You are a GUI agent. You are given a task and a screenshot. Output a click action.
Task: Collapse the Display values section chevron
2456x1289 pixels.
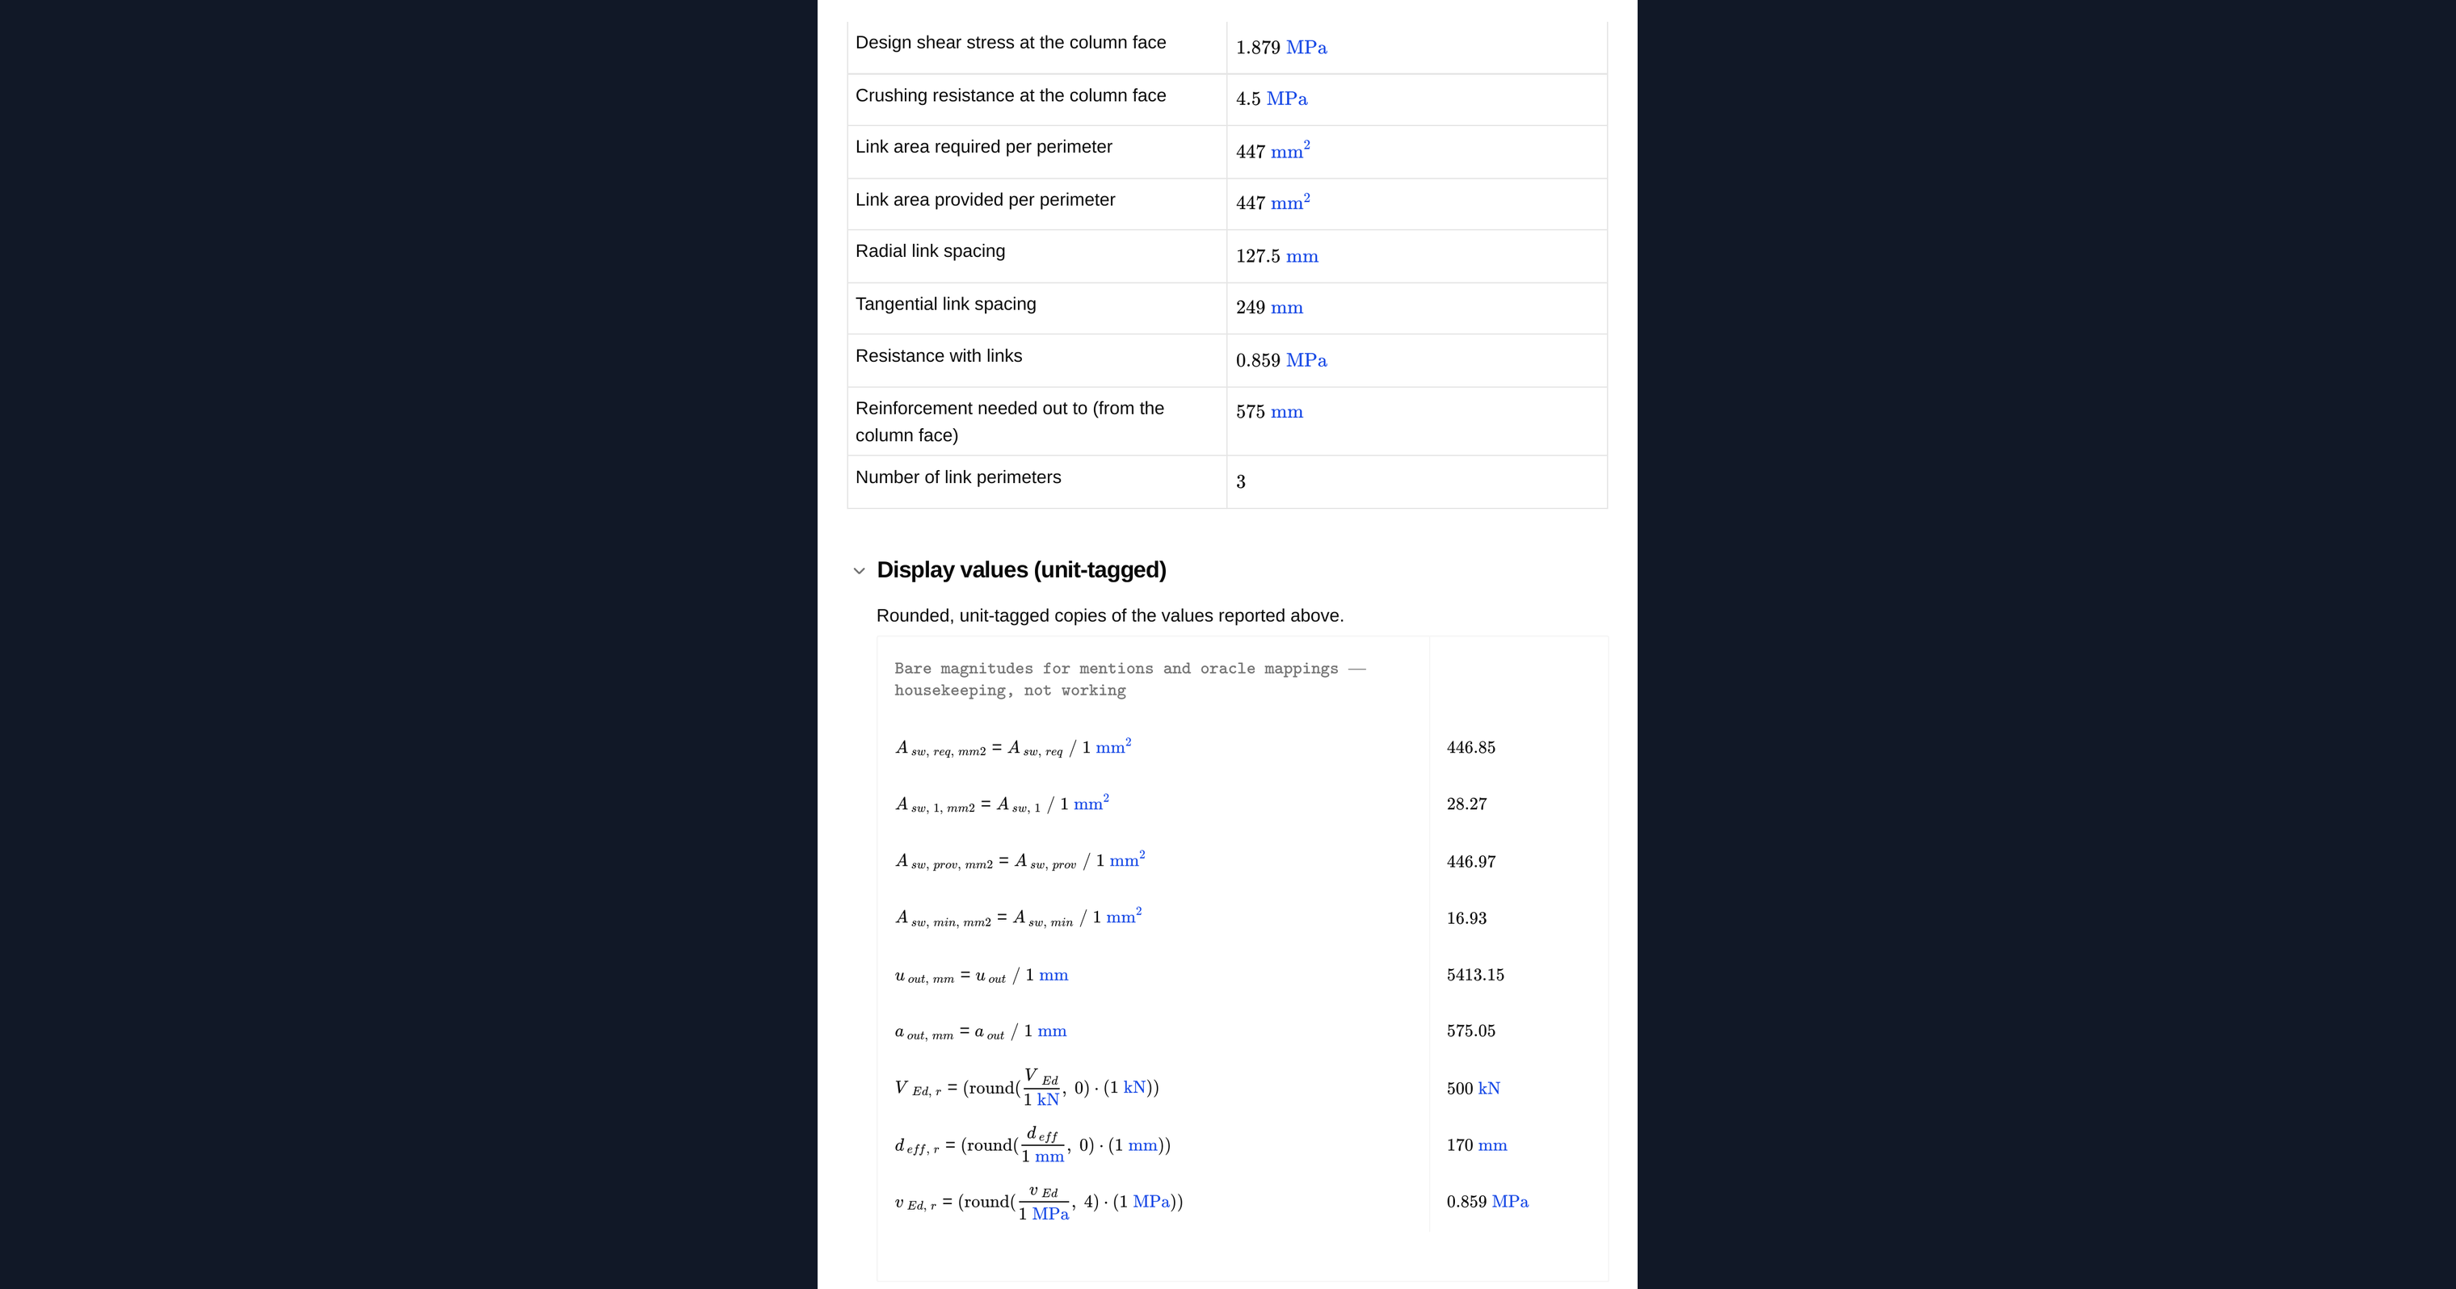(x=859, y=571)
